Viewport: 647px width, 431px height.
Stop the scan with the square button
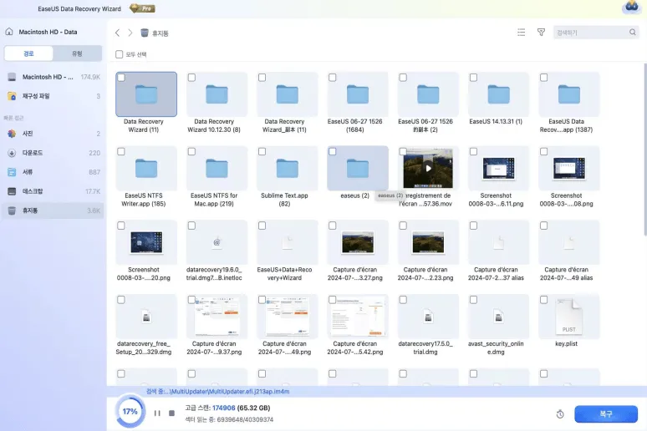click(x=172, y=413)
